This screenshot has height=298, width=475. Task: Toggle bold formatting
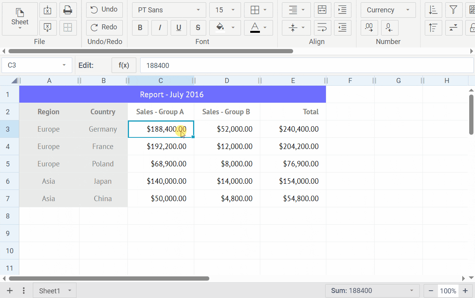point(140,27)
